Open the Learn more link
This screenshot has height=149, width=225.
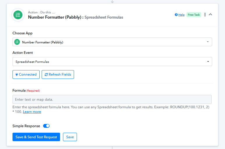pyautogui.click(x=32, y=112)
